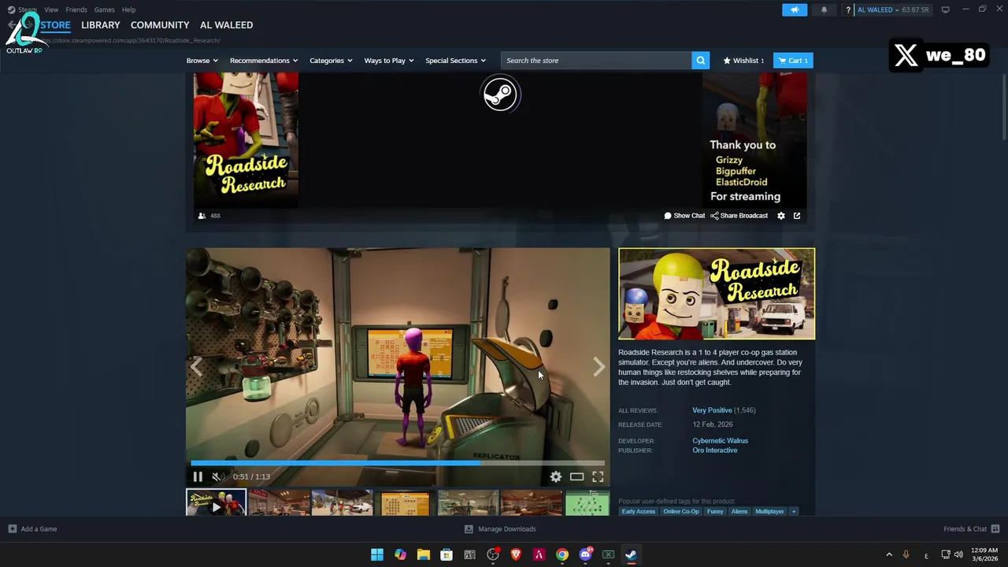Open Friends & Chat icon
This screenshot has height=567, width=1008.
pos(995,529)
